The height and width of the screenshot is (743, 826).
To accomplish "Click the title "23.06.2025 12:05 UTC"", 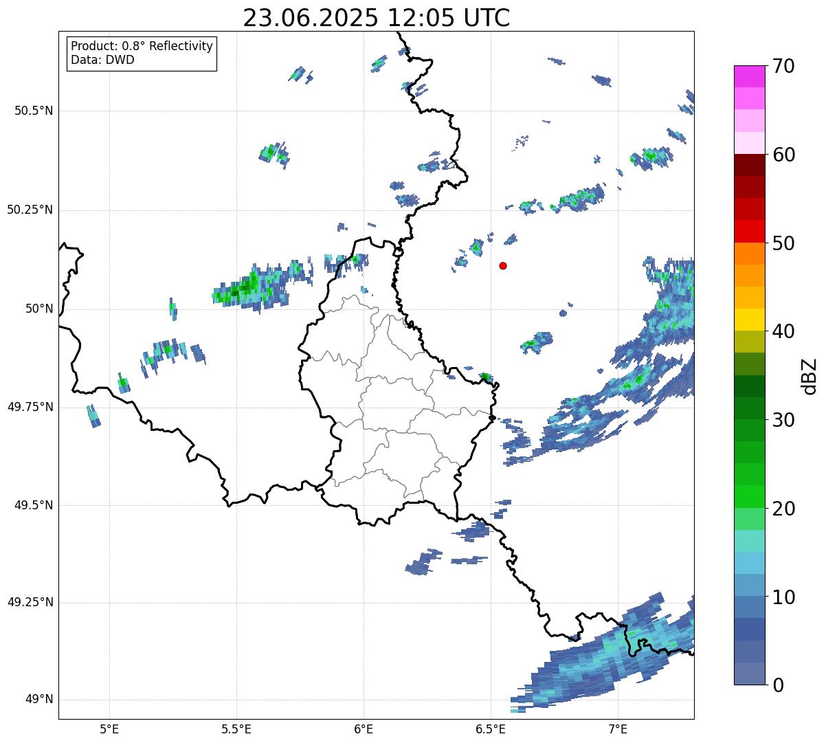I will (377, 18).
